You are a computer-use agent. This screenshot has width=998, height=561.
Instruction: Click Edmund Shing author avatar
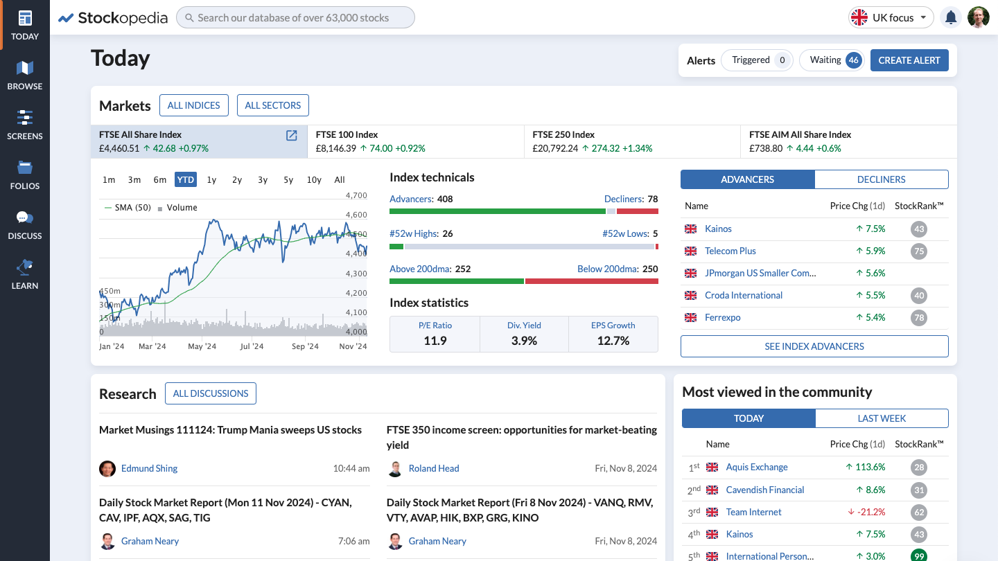tap(107, 468)
